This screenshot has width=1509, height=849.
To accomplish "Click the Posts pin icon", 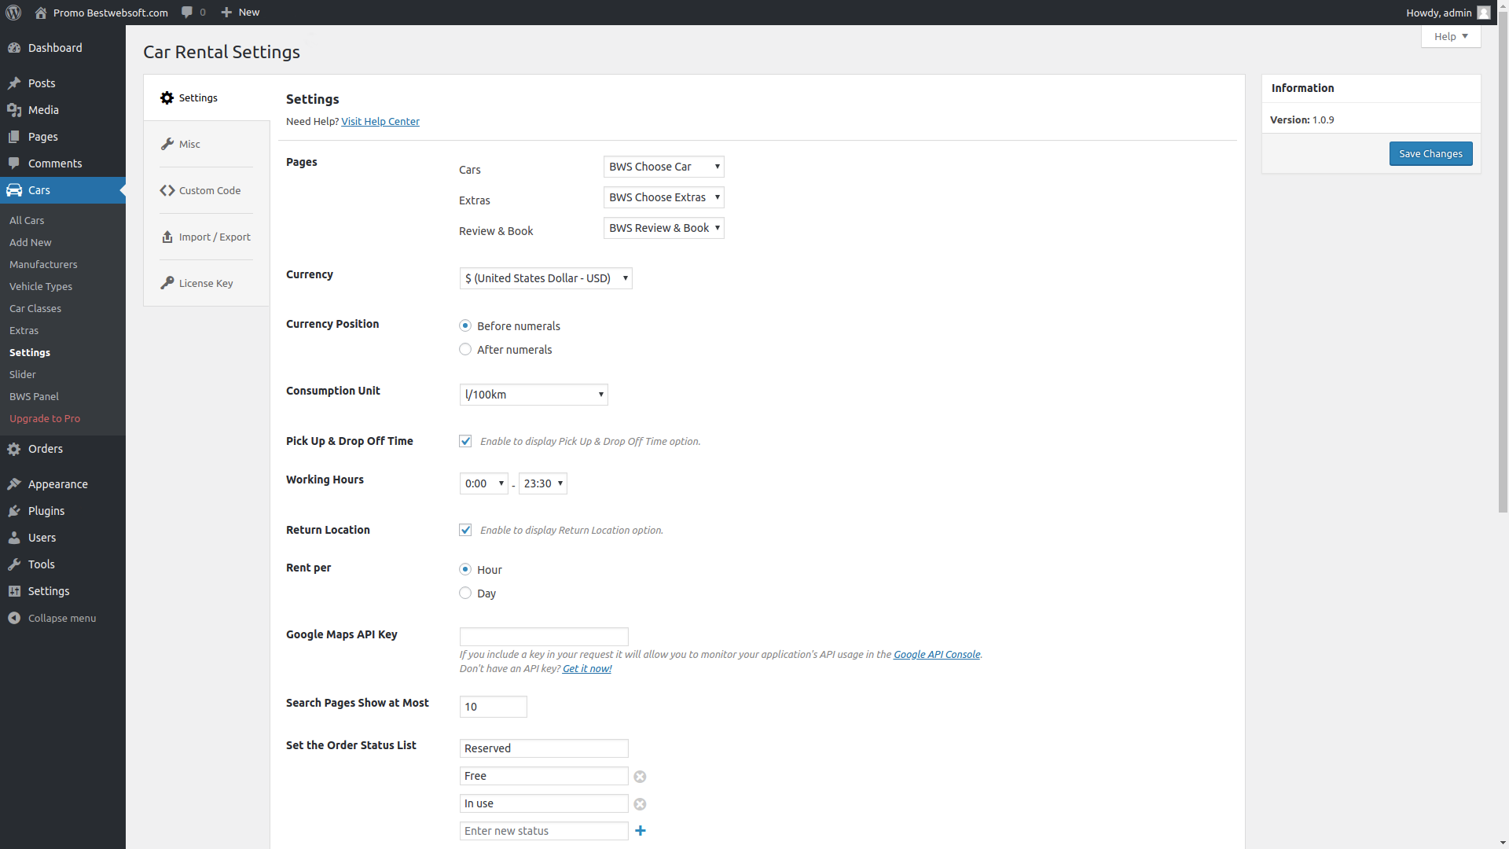I will pos(14,83).
